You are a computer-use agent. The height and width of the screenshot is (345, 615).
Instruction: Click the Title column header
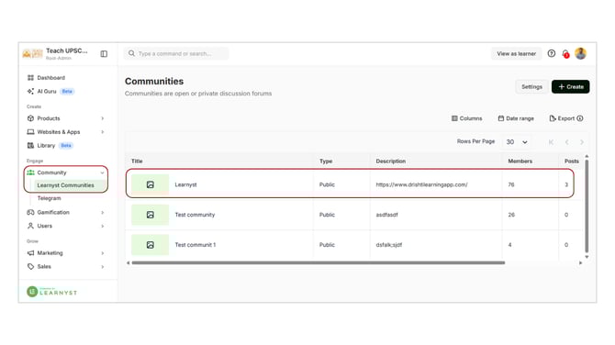(x=137, y=161)
